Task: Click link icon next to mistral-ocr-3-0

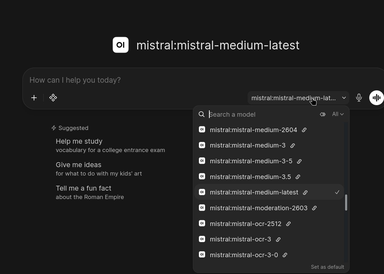Action: pyautogui.click(x=285, y=255)
